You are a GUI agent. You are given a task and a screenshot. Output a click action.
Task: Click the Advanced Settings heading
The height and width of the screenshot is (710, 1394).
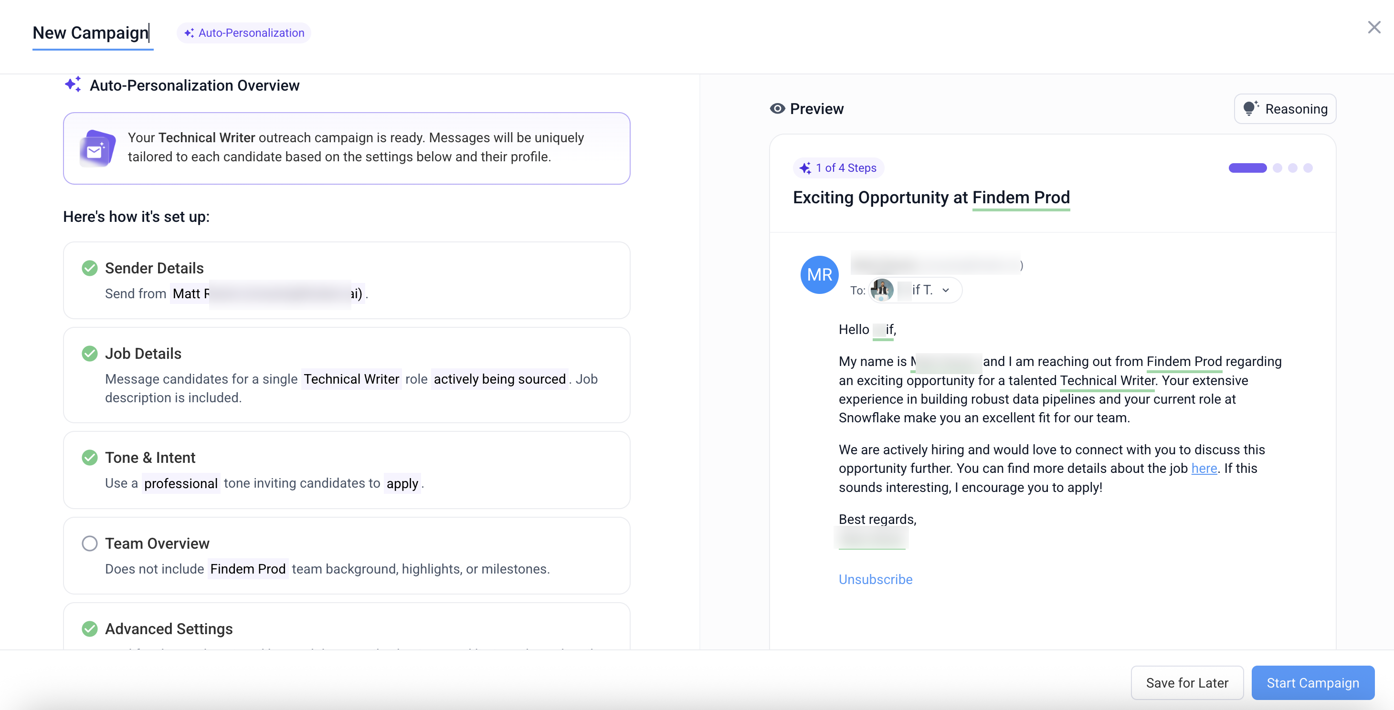[169, 629]
